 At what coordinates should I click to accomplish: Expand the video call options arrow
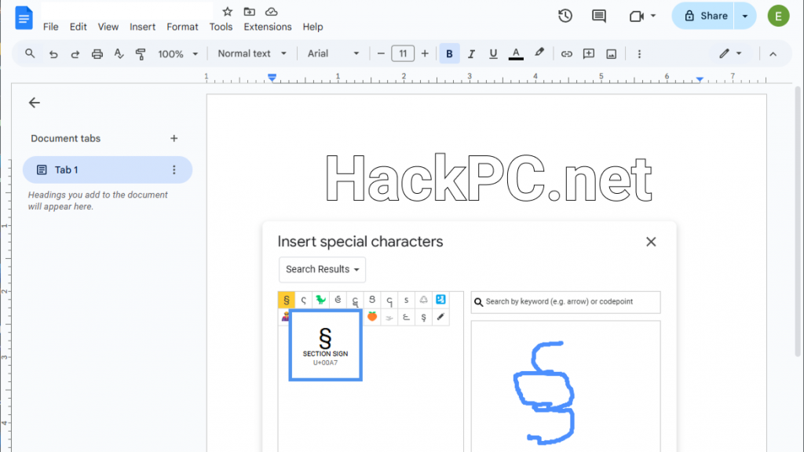653,16
